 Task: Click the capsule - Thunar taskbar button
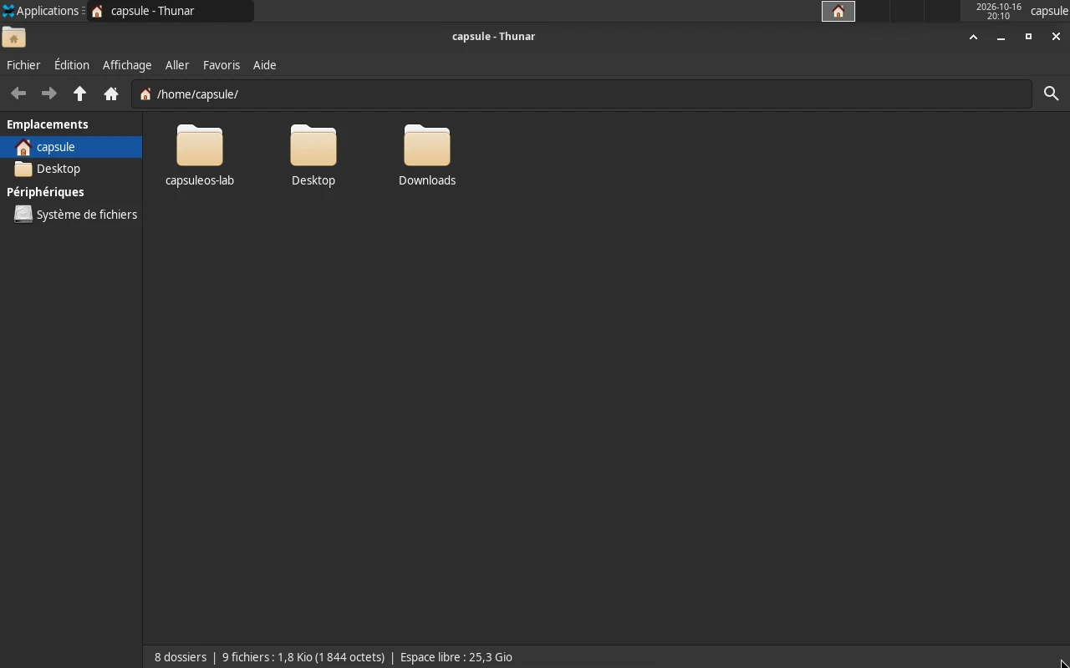(x=171, y=11)
